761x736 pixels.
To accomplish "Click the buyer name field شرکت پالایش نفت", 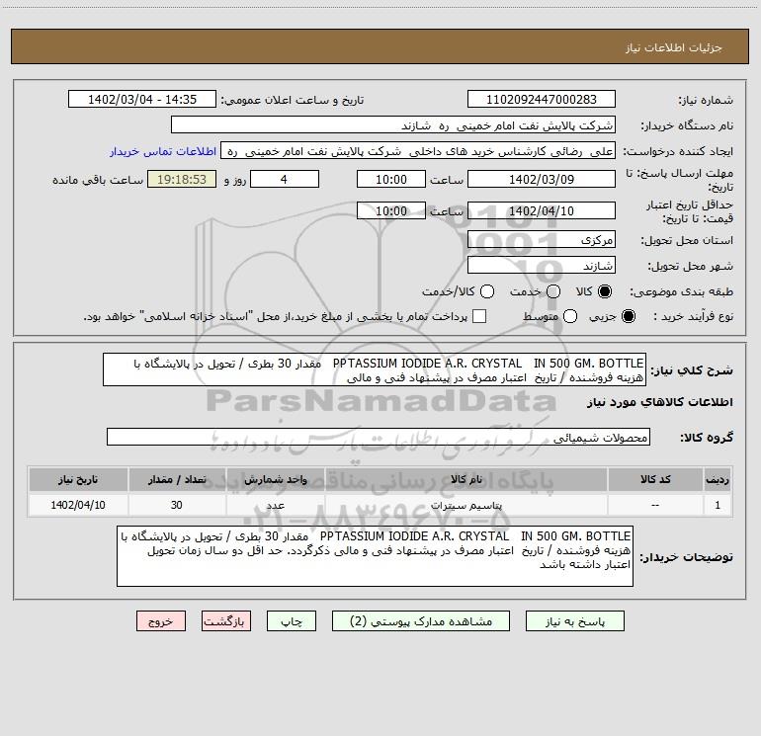I will 393,124.
